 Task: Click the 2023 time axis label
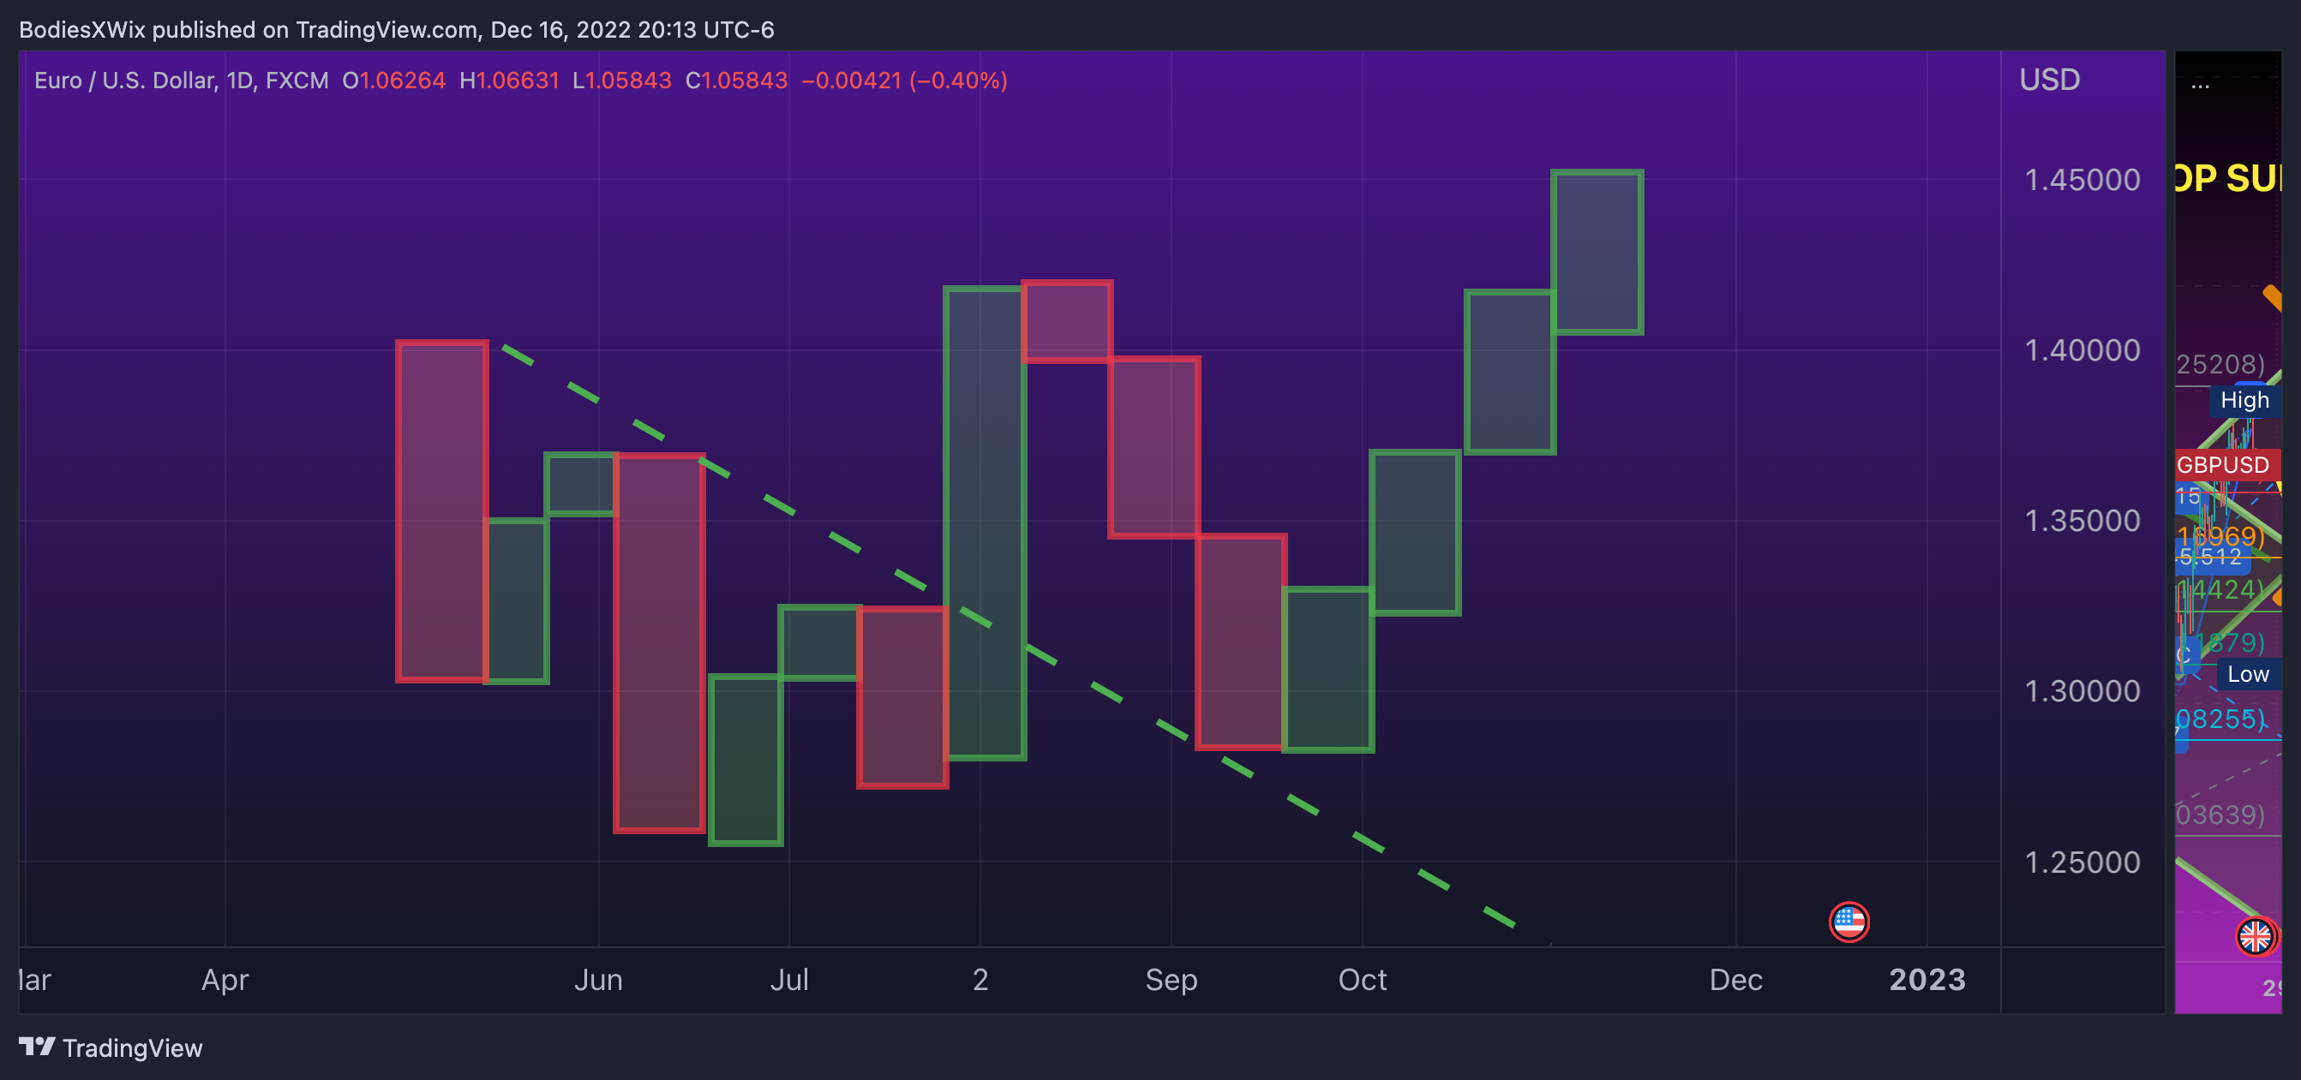[1926, 979]
